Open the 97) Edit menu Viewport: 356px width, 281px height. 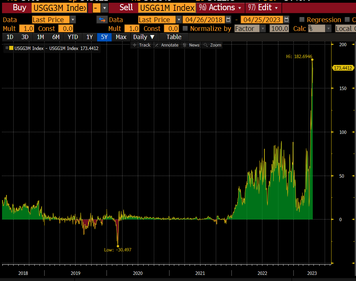[263, 8]
